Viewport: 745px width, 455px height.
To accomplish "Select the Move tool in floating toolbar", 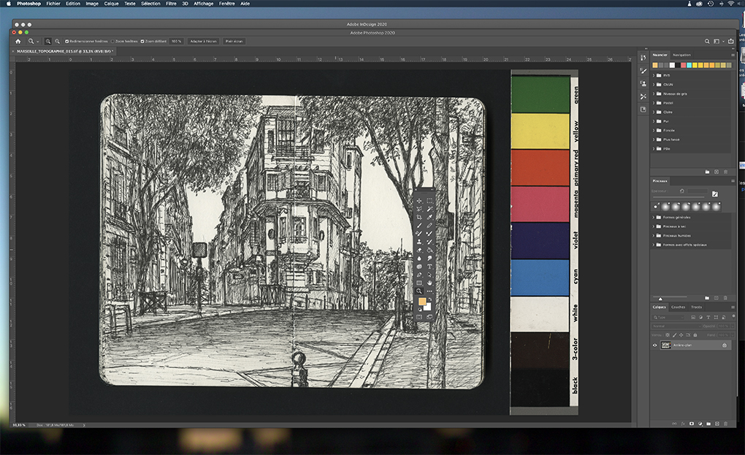I will tap(419, 201).
